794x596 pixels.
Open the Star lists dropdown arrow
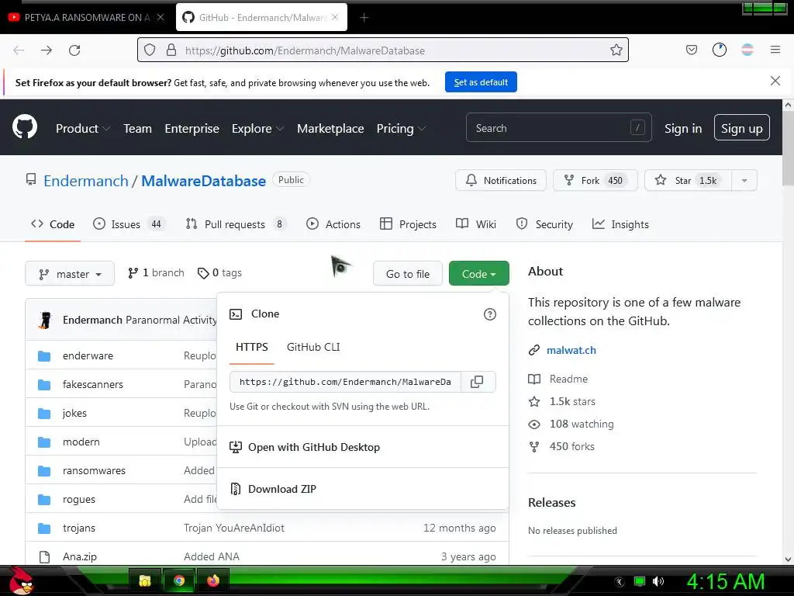744,180
